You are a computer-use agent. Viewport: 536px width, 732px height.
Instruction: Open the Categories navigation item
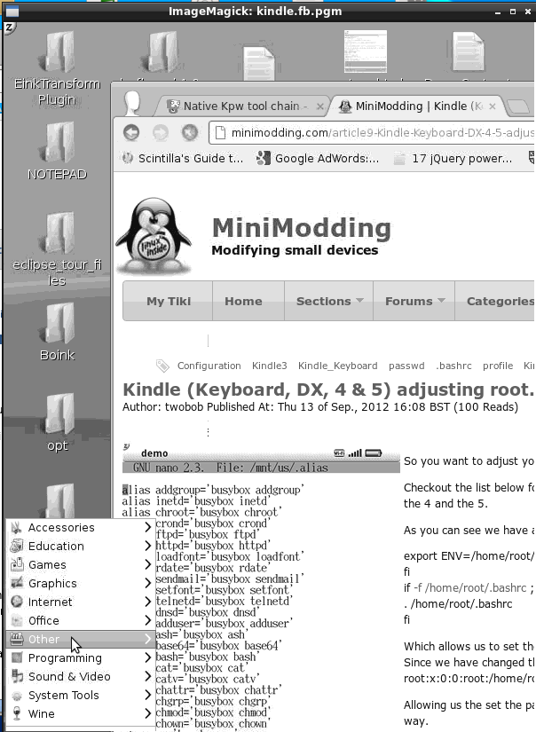click(x=496, y=301)
